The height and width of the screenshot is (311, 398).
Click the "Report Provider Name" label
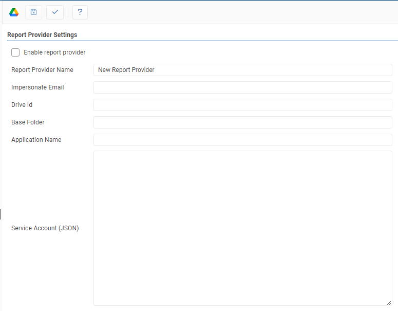[42, 70]
